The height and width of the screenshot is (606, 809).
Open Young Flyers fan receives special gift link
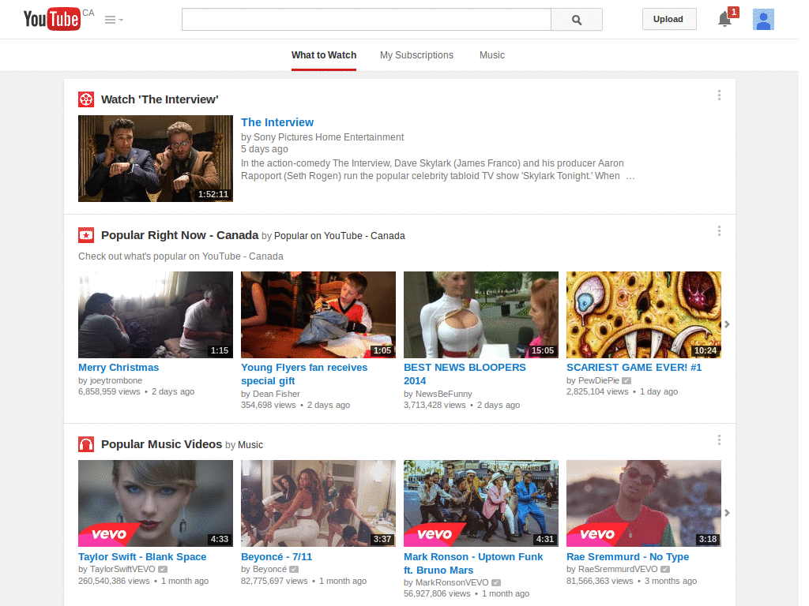[304, 374]
